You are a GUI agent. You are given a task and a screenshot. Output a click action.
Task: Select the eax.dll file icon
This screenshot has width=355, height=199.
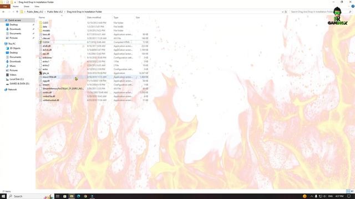40,54
